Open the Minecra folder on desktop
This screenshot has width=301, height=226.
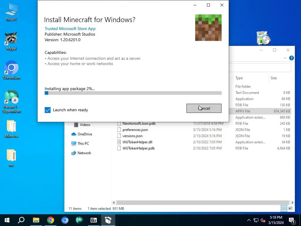pyautogui.click(x=11, y=129)
